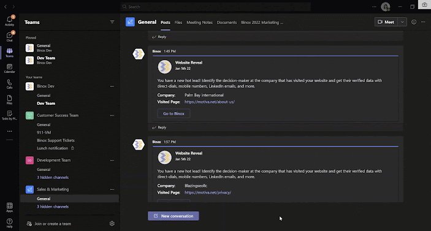The width and height of the screenshot is (431, 231).
Task: Click Join or create a team
Action: click(49, 224)
